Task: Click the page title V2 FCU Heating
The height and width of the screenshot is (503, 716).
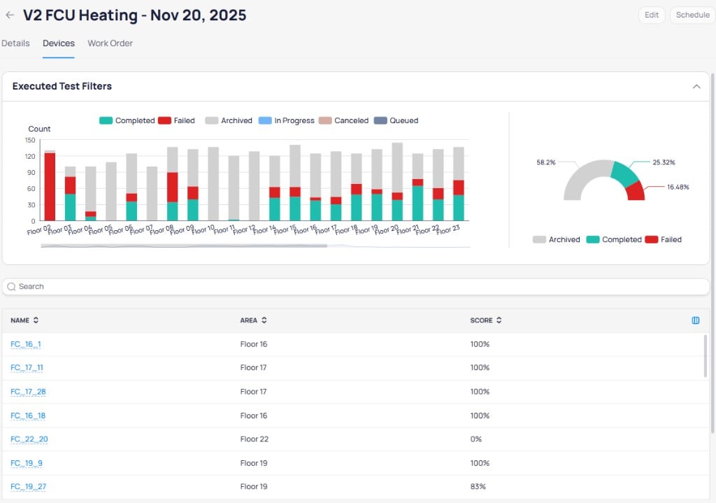Action: 135,15
